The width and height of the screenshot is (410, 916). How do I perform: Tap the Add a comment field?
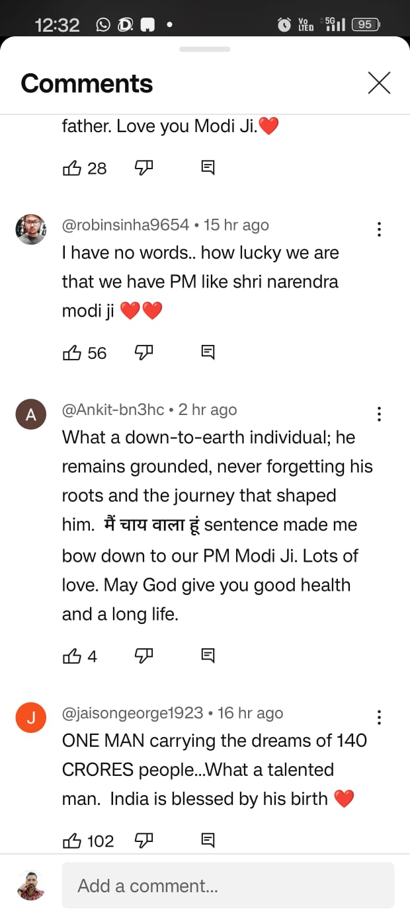228,886
